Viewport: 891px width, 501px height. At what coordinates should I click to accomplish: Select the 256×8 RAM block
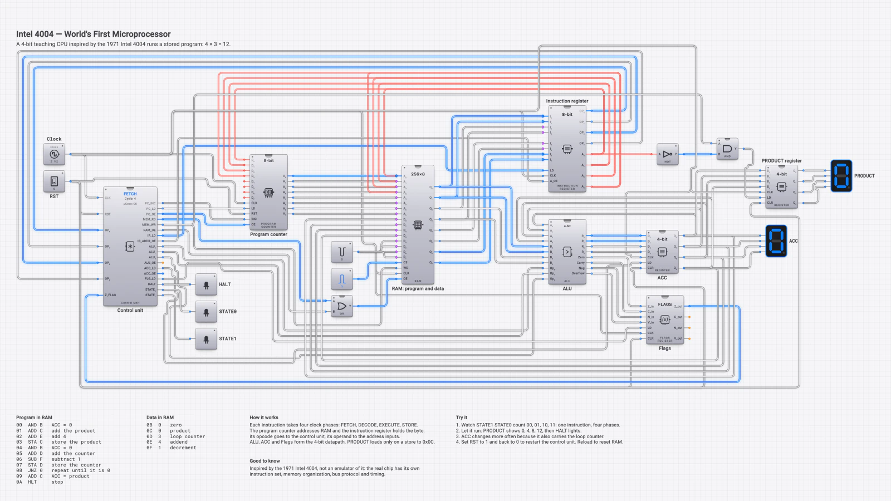click(418, 225)
